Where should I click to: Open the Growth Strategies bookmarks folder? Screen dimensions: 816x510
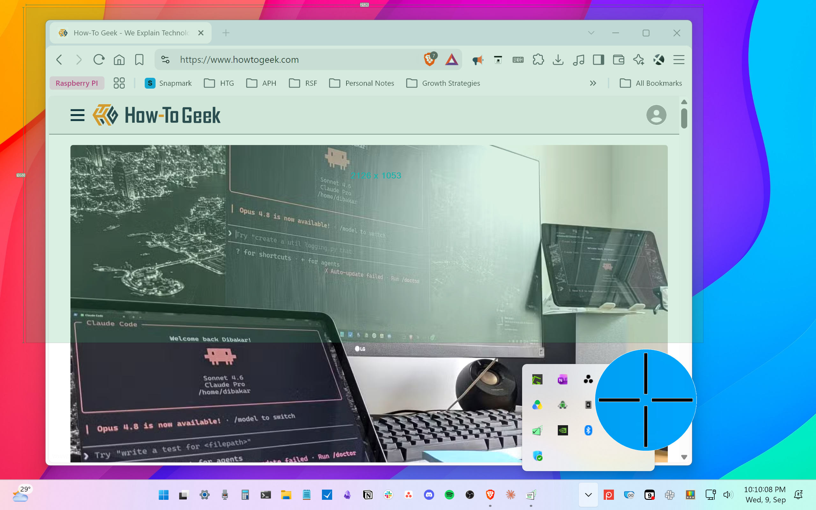[x=443, y=83]
